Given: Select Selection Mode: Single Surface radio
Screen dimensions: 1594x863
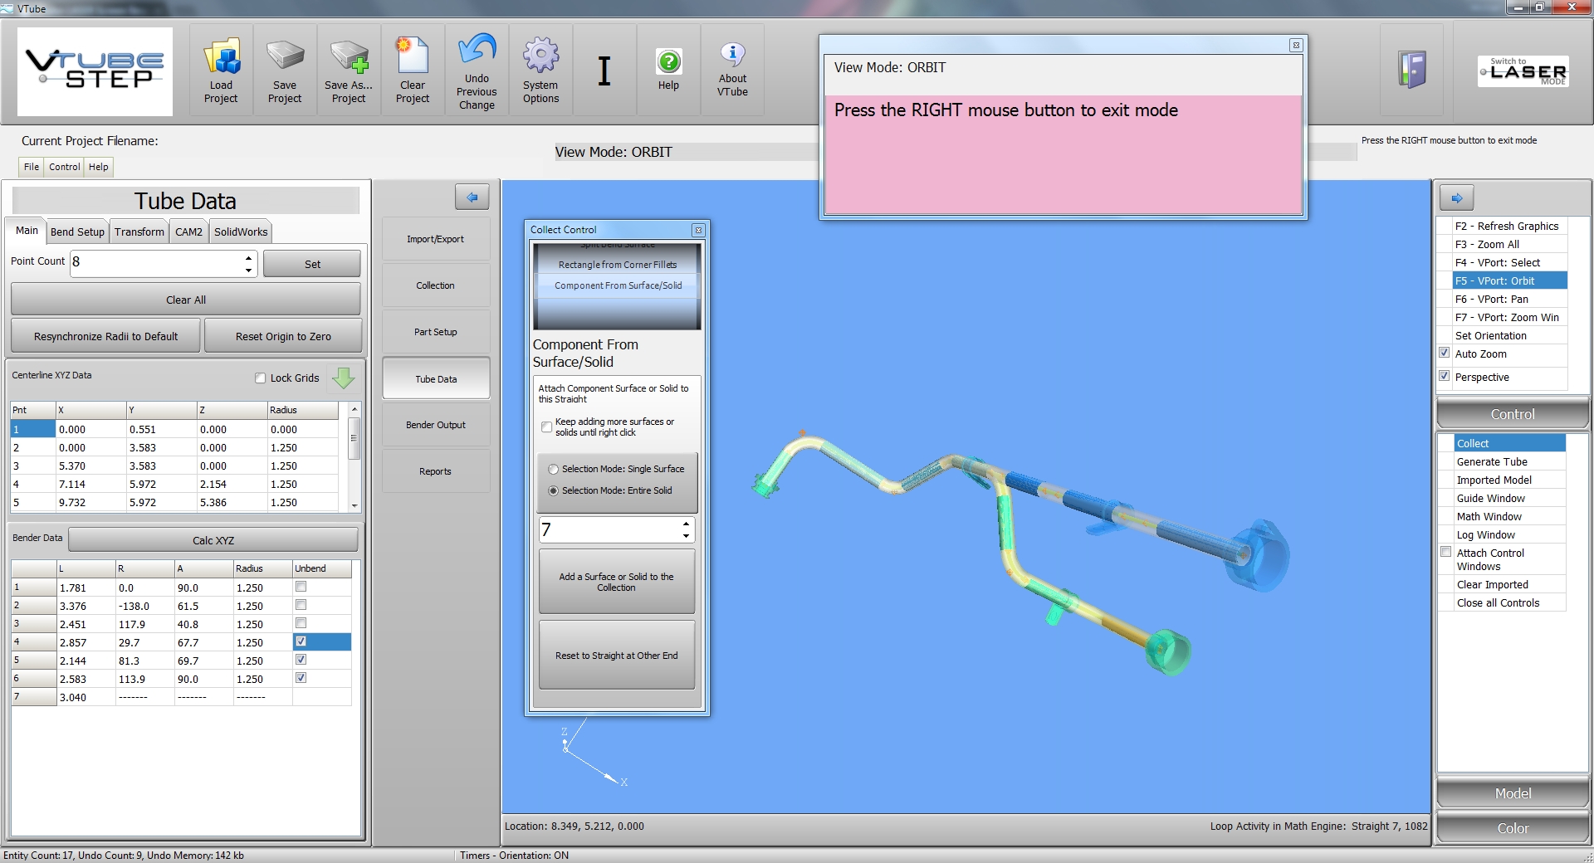Looking at the screenshot, I should pos(554,470).
